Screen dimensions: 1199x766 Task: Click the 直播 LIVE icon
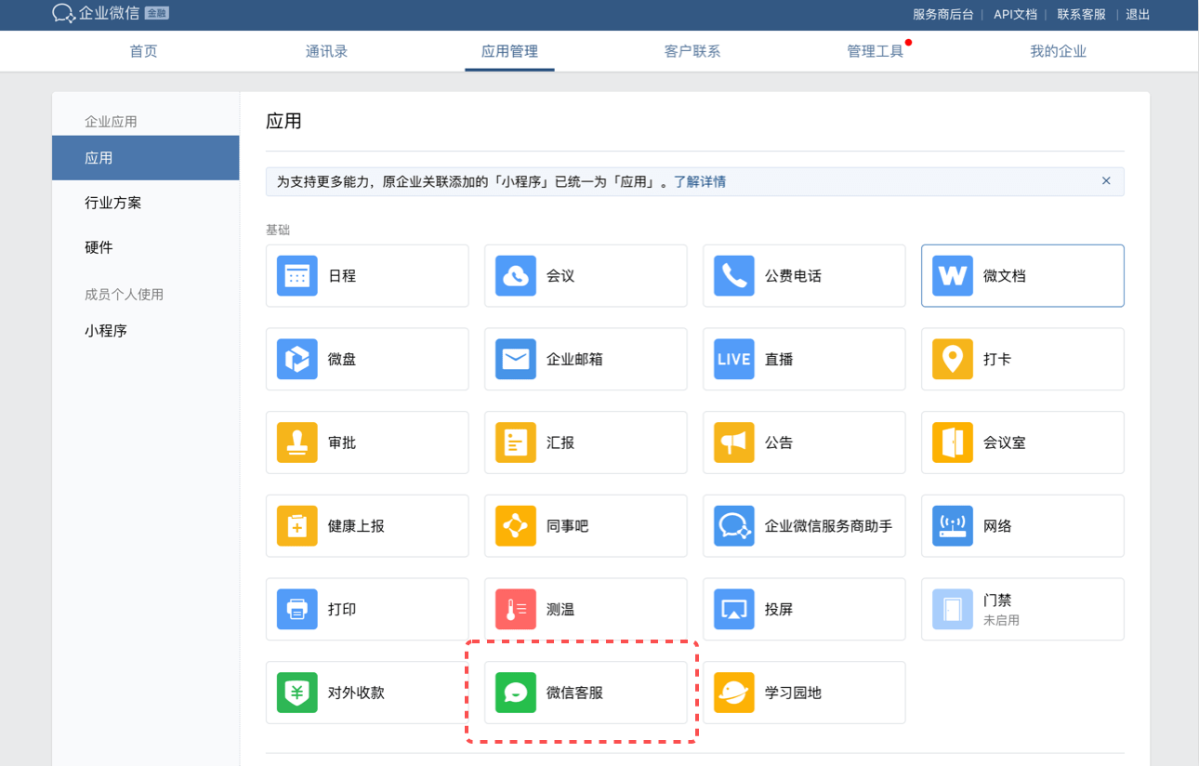point(733,359)
